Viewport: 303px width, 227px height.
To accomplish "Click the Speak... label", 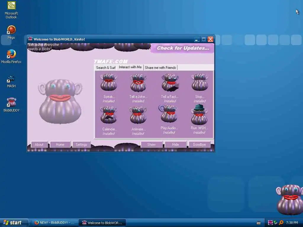I will pyautogui.click(x=109, y=97).
